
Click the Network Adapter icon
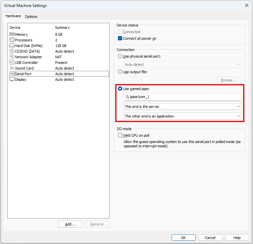pyautogui.click(x=12, y=57)
